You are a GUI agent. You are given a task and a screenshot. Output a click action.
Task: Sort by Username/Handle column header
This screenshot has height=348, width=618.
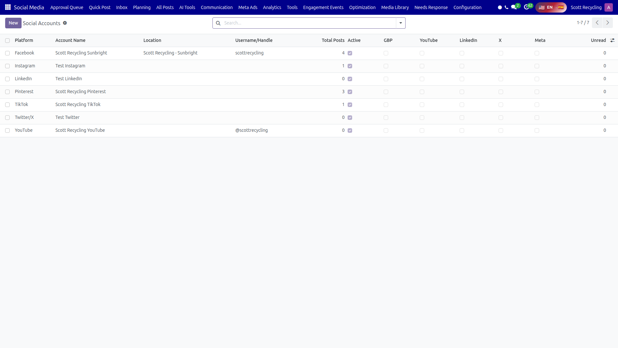254,40
